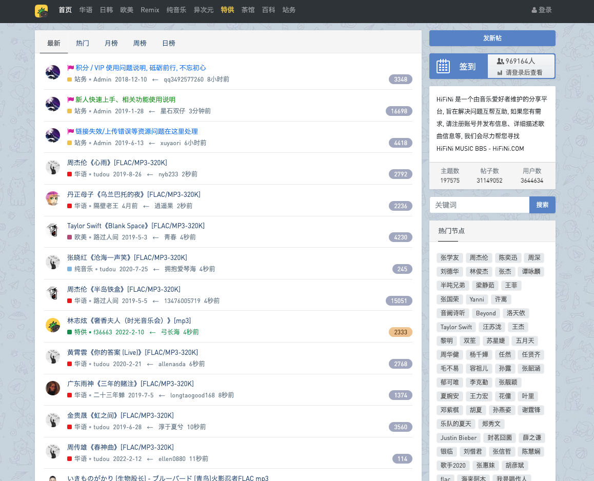Open the 茶馆 section
594x481 pixels.
248,10
